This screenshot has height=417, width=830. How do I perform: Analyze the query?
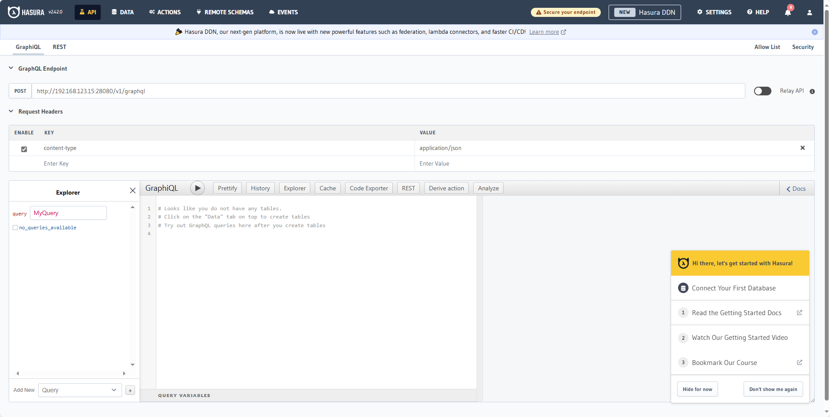point(488,188)
